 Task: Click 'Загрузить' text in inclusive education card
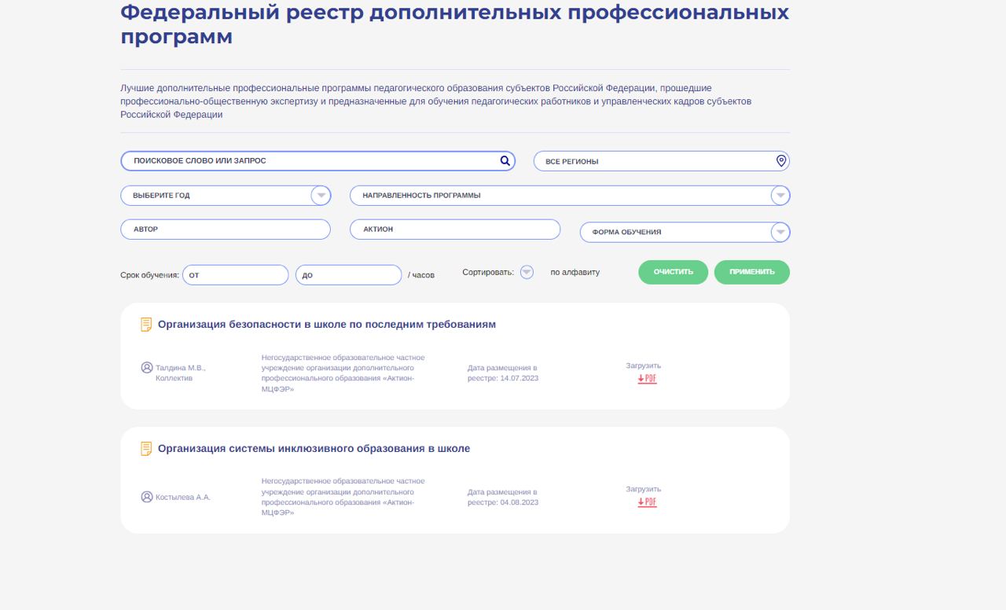coord(644,489)
